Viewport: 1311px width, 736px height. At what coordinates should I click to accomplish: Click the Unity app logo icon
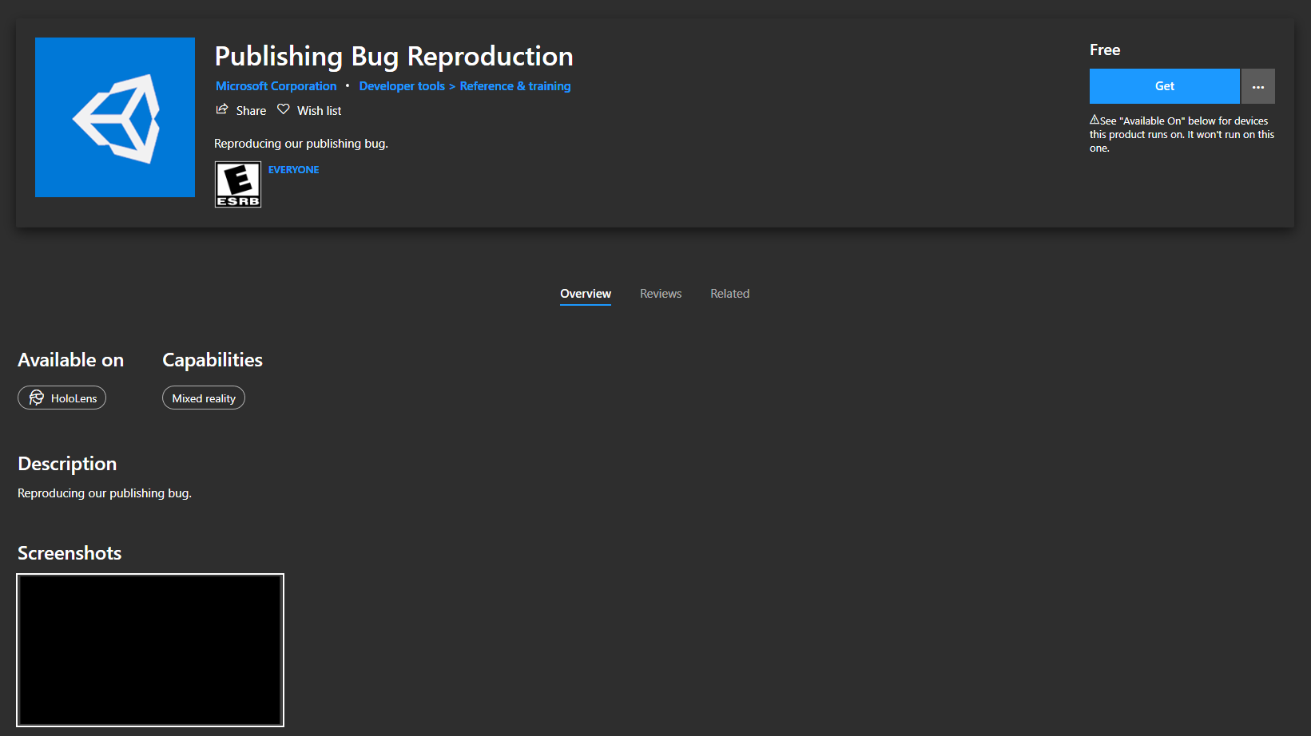(x=115, y=117)
